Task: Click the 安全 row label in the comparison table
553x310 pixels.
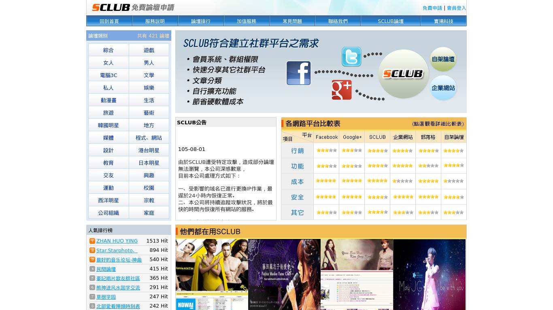Action: (298, 197)
